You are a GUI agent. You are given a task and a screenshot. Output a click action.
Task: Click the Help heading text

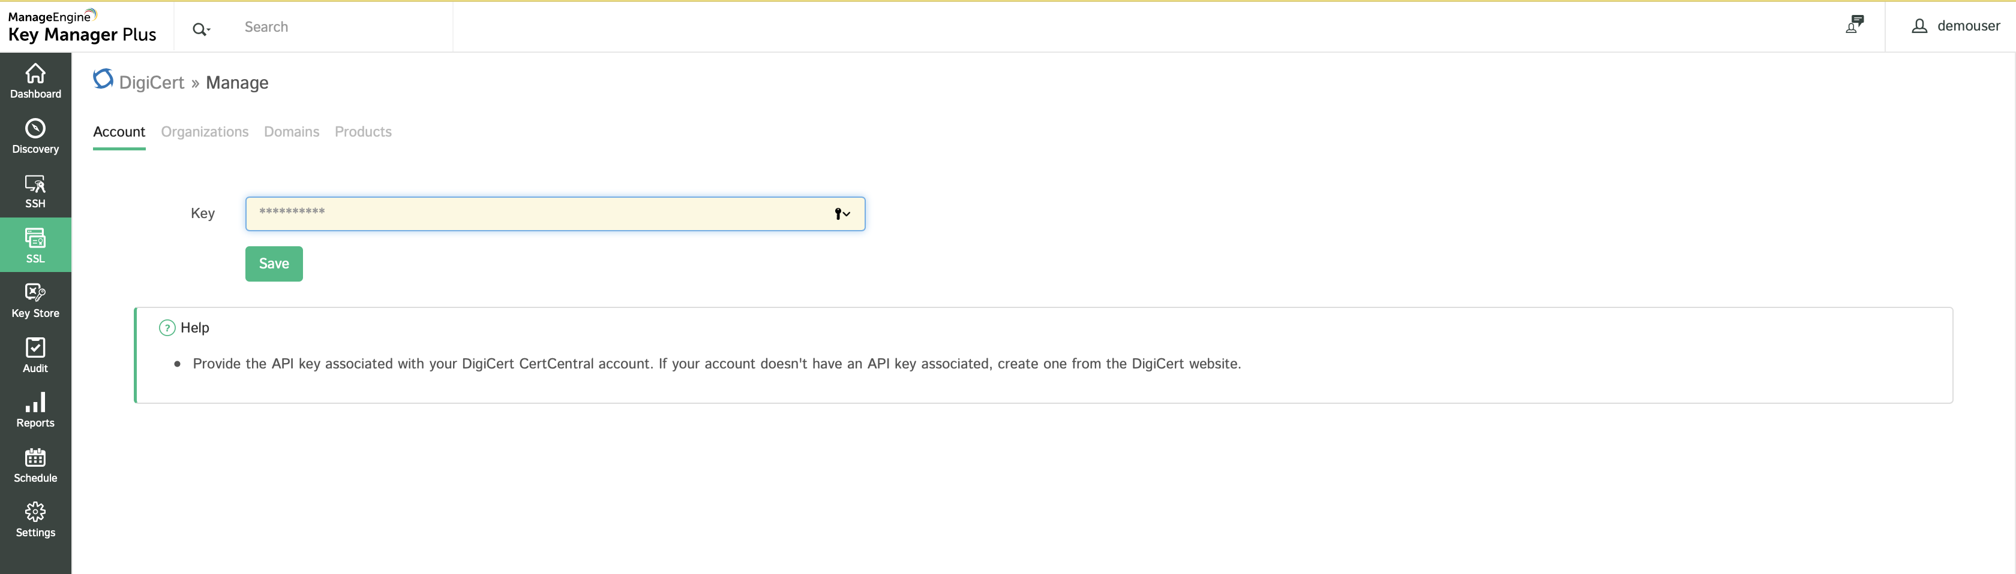[x=195, y=328]
